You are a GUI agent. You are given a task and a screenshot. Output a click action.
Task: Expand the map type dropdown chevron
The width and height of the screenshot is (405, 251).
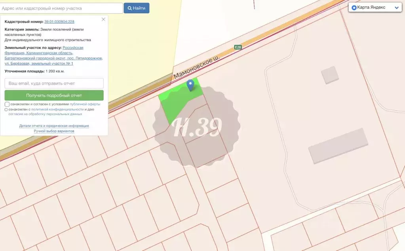click(397, 8)
